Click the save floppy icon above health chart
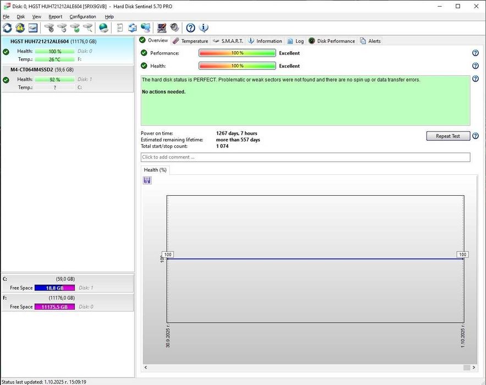The image size is (486, 385). tap(147, 180)
